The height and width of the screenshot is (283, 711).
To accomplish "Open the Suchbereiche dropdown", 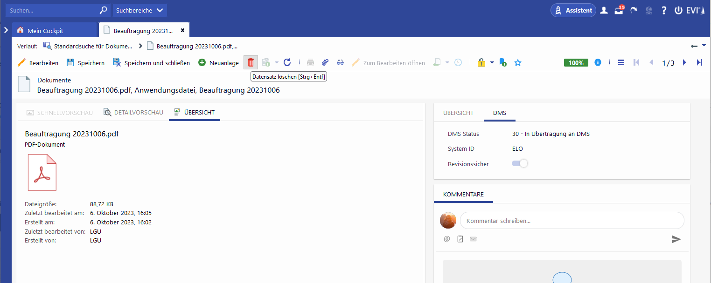I will [x=139, y=10].
